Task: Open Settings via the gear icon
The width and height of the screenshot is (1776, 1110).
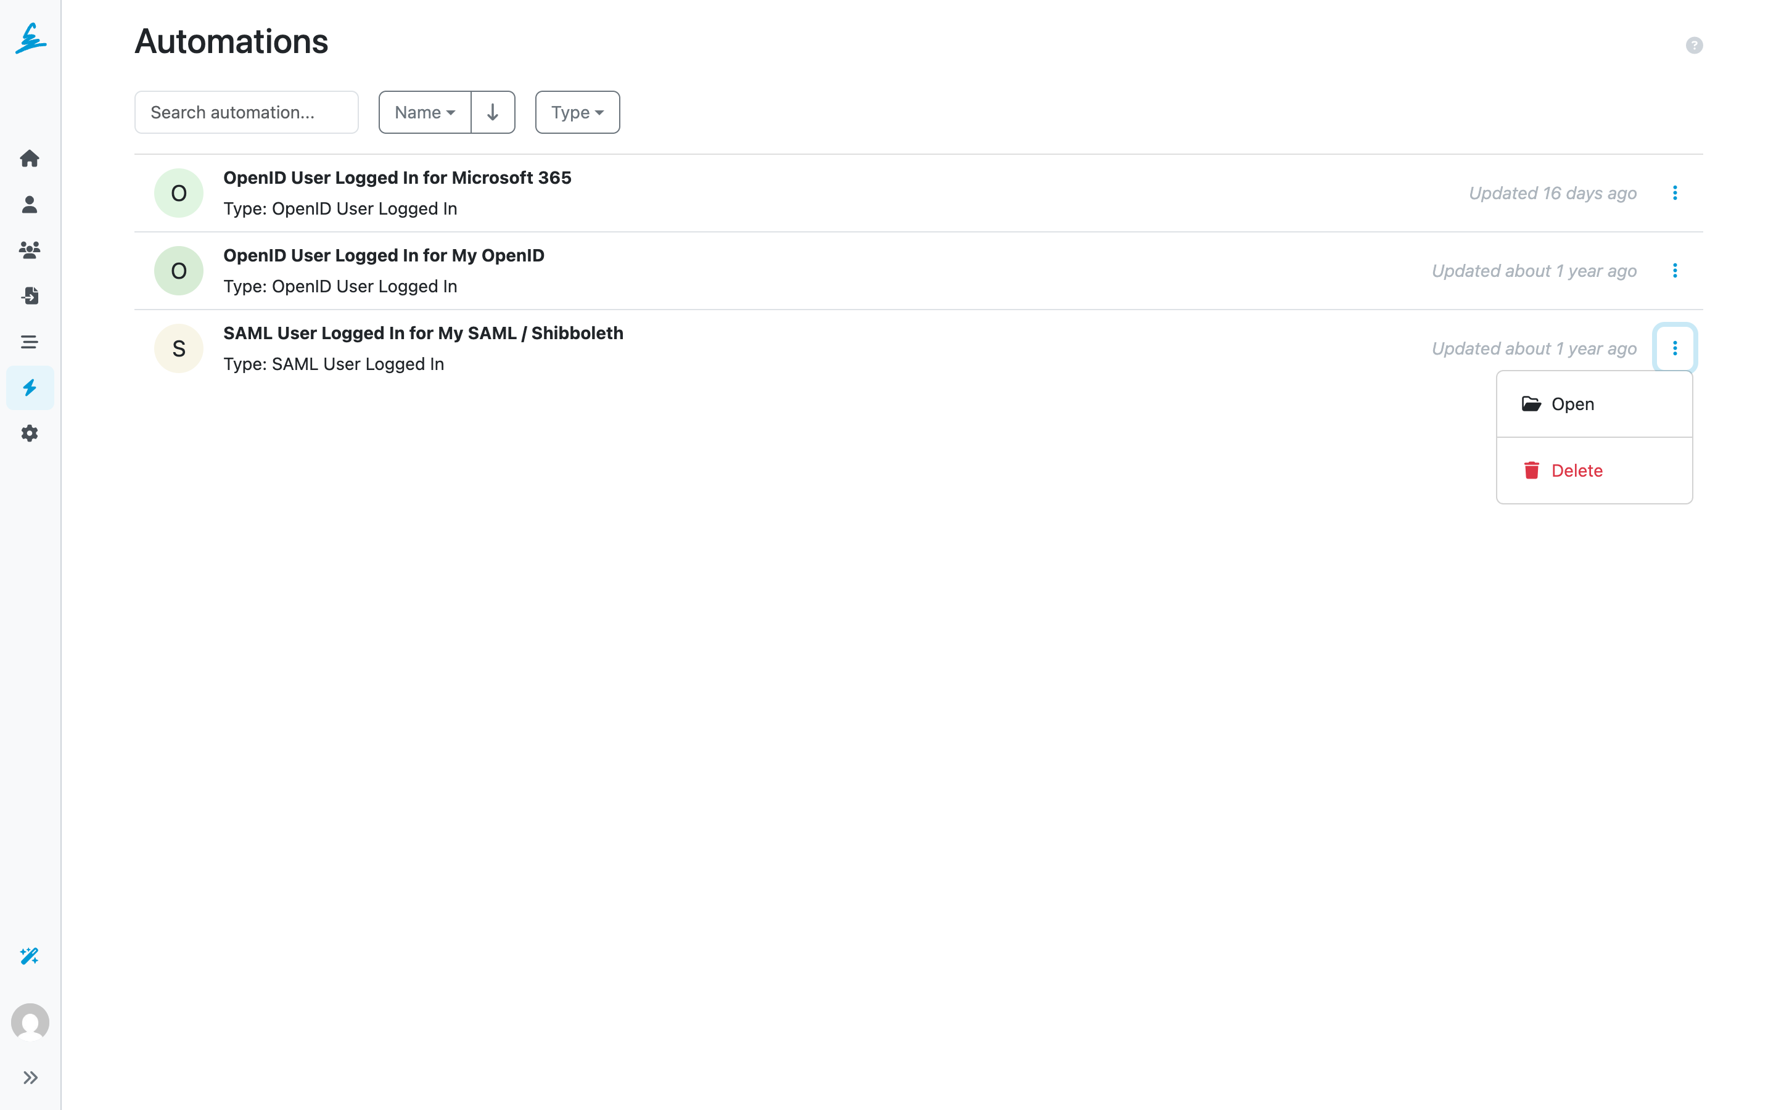Action: 30,433
